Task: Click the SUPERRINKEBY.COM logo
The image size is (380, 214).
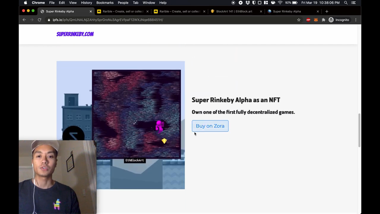Action: 75,34
